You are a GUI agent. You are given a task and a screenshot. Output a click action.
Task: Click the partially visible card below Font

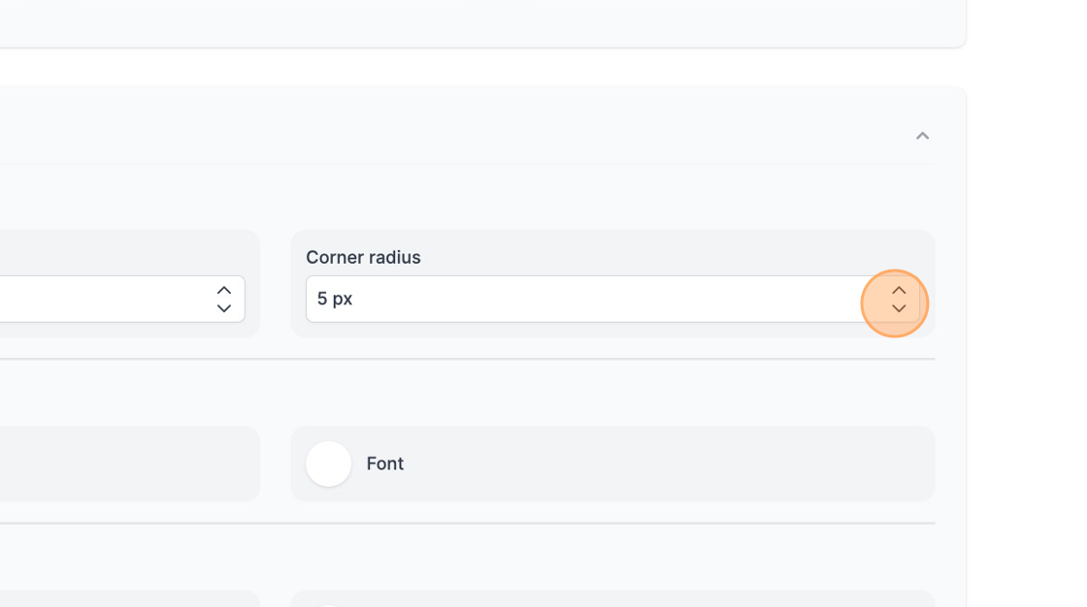tap(611, 599)
